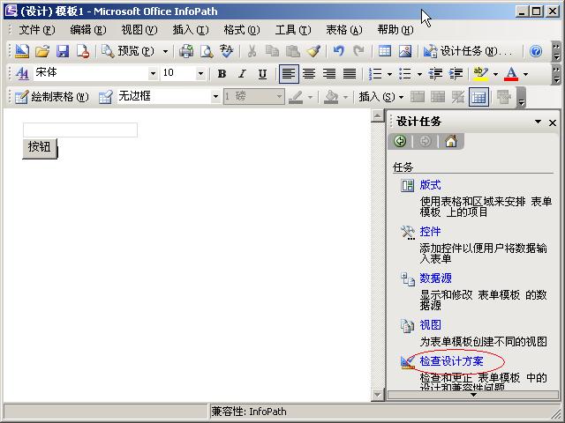565x423 pixels.
Task: Open a file with the folder icon
Action: [x=42, y=51]
